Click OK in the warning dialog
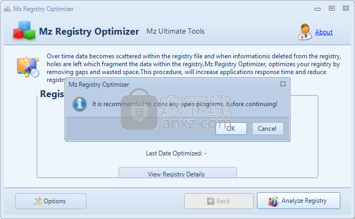 (231, 129)
